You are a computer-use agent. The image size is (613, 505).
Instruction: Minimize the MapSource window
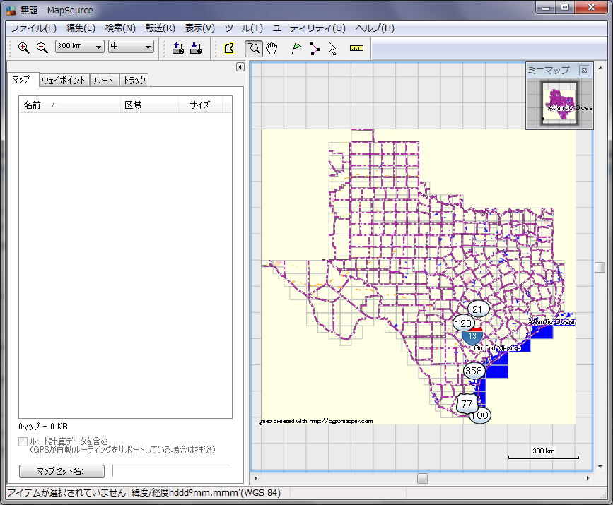click(x=546, y=8)
